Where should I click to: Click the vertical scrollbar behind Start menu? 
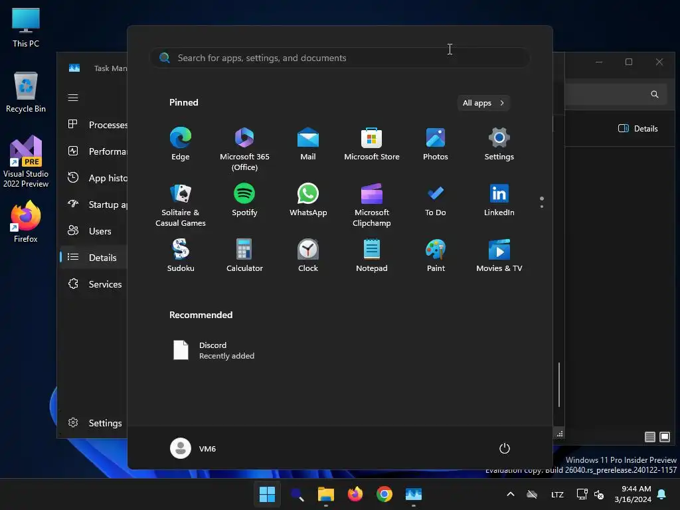559,384
